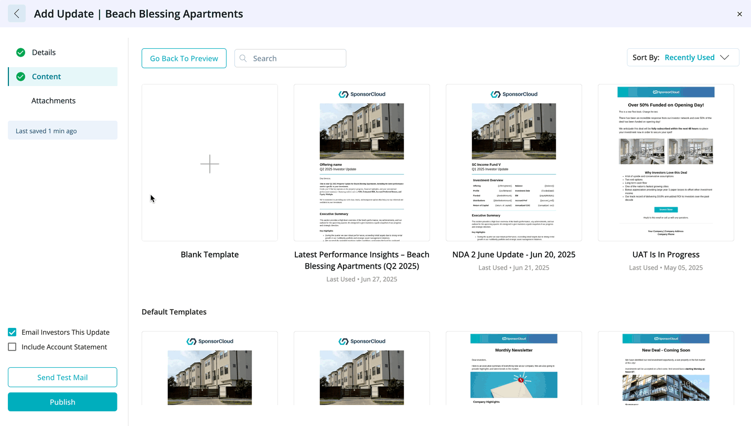Click the back arrow icon in header
Viewport: 751px width, 426px height.
click(x=17, y=14)
